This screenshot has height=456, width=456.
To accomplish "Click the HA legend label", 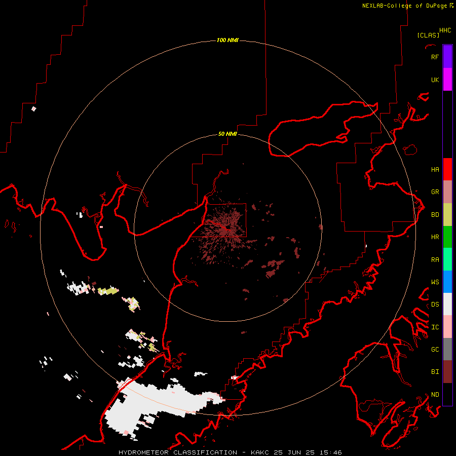I will pyautogui.click(x=435, y=169).
